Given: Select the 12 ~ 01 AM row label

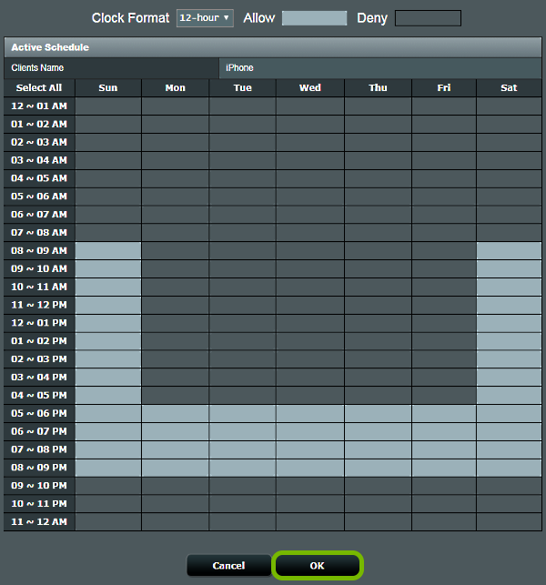Looking at the screenshot, I should pos(39,106).
